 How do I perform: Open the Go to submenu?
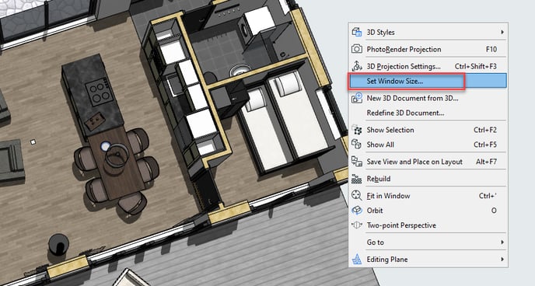(x=428, y=242)
